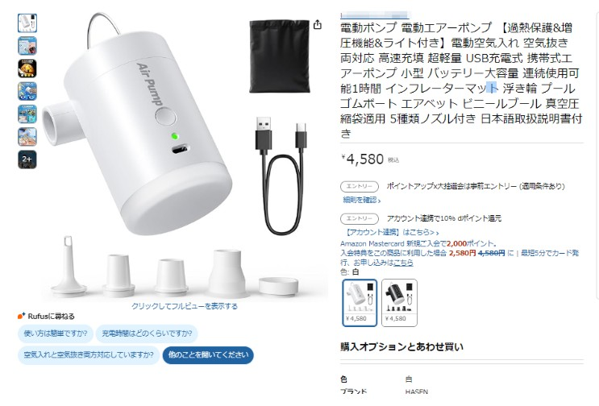Click the share icon above the product image

pos(318,25)
